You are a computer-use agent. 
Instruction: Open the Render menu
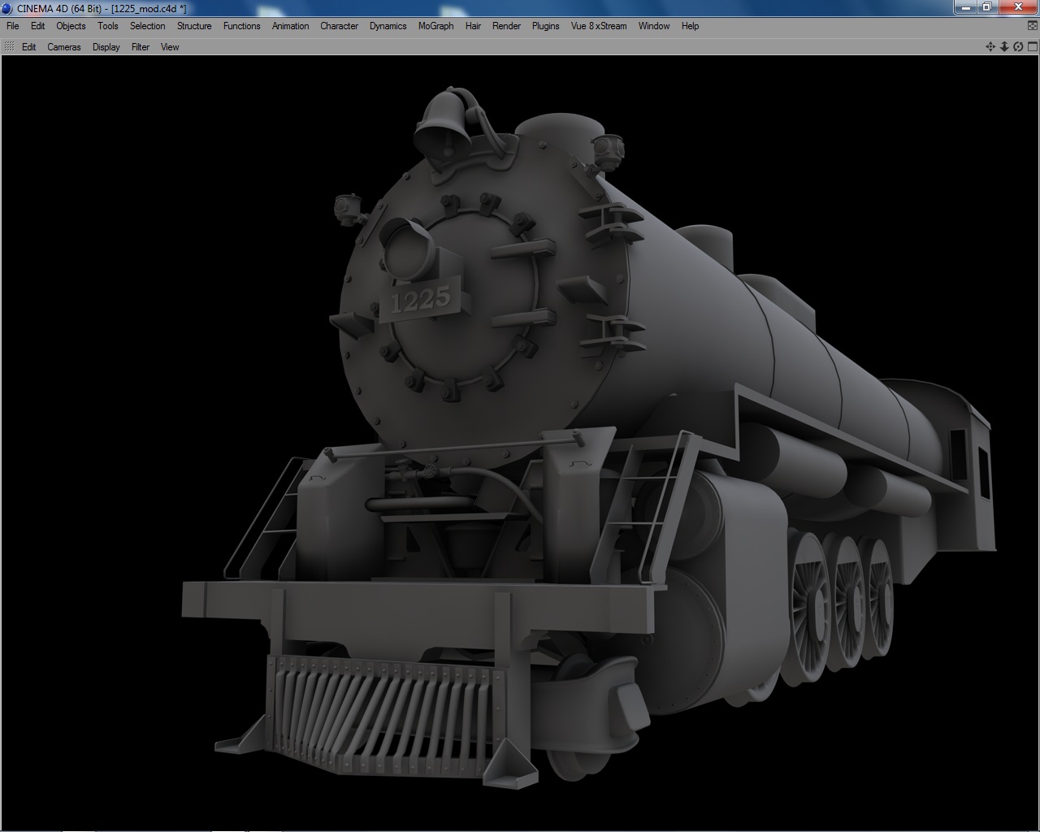coord(506,26)
